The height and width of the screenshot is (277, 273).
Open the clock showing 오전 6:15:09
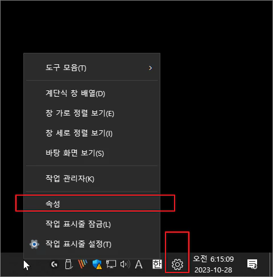coord(213,259)
